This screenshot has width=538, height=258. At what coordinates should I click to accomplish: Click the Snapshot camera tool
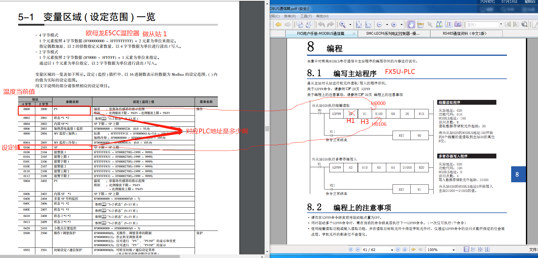[458, 24]
